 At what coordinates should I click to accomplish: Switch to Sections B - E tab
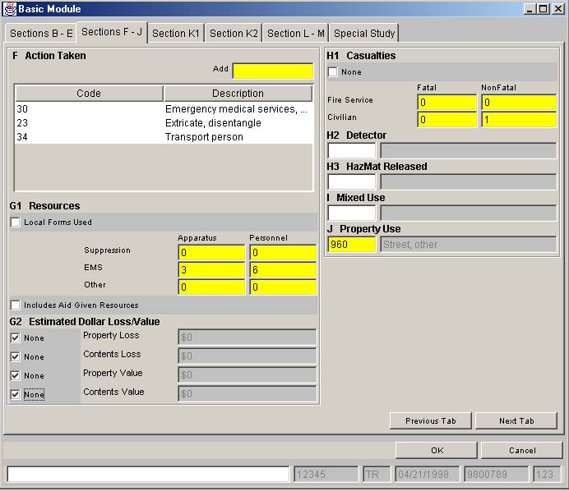41,33
